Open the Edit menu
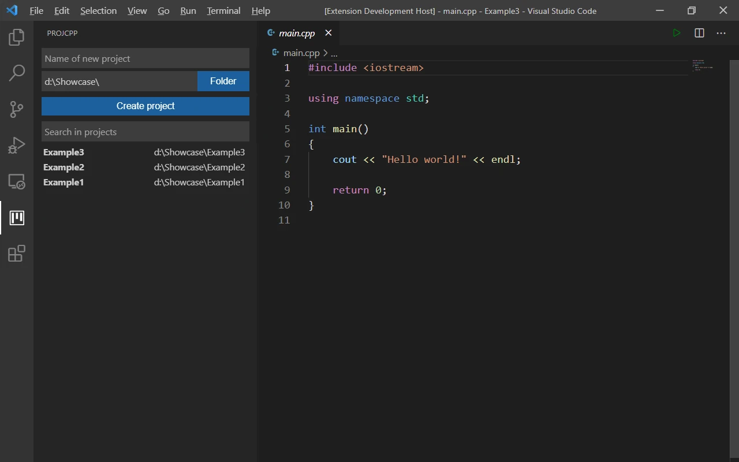This screenshot has width=739, height=462. click(x=62, y=10)
